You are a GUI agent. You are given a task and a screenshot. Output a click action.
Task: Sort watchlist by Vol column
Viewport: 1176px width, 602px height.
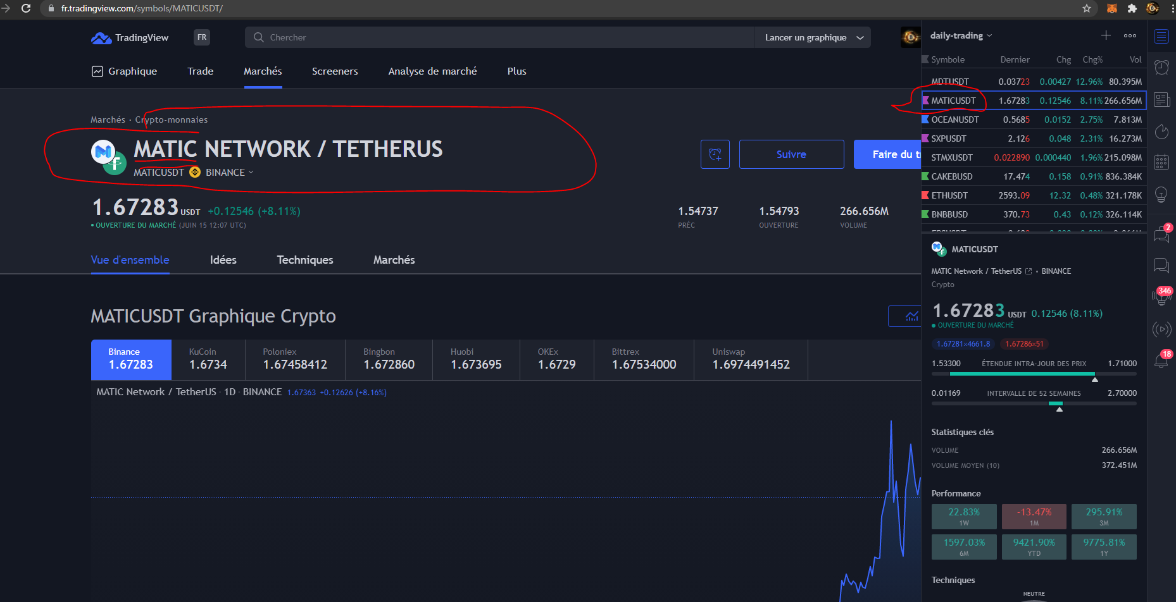(x=1135, y=59)
